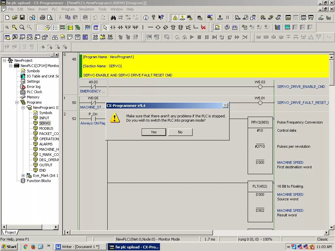This screenshot has width=335, height=251.
Task: Select monitor in decimal '10' icon
Action: click(x=95, y=37)
